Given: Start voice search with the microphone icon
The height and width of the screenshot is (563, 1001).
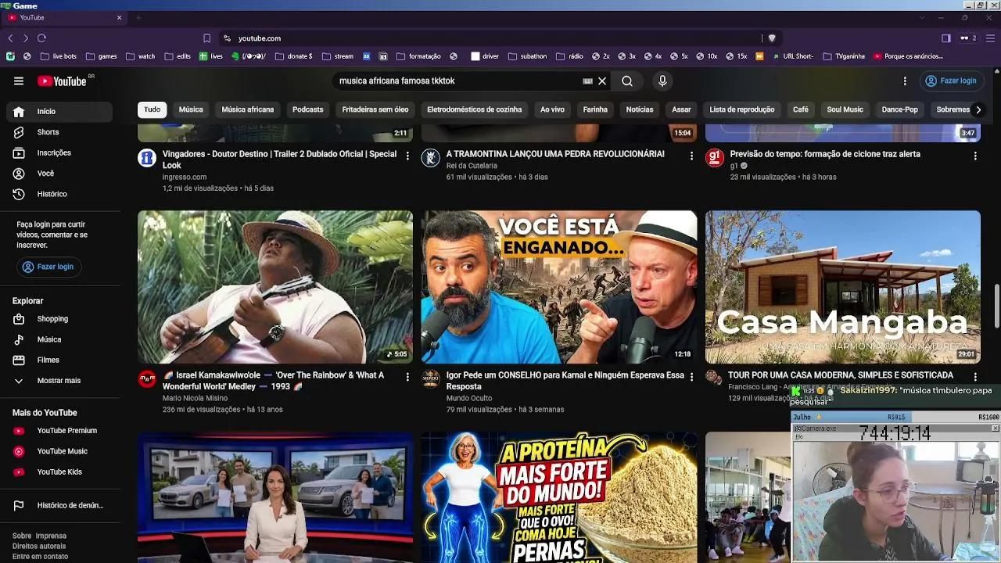Looking at the screenshot, I should [662, 81].
